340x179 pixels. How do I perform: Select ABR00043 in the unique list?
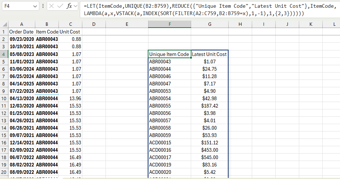[x=169, y=62]
